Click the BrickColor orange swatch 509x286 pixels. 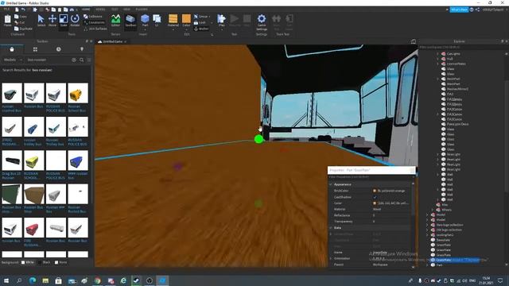[375, 191]
